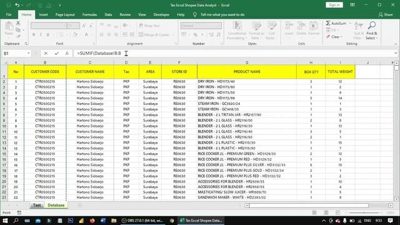
Task: Switch to the Data ribbon tab
Action: 108,15
